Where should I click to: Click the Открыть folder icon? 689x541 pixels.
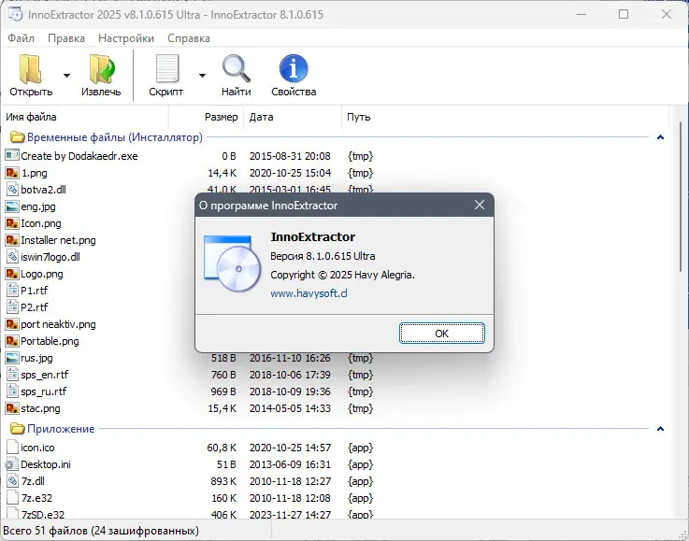30,69
